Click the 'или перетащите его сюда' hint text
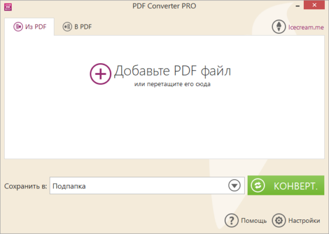This screenshot has width=329, height=234. [x=172, y=84]
